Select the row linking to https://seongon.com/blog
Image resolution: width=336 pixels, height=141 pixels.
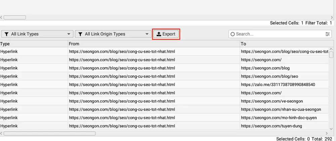164,68
